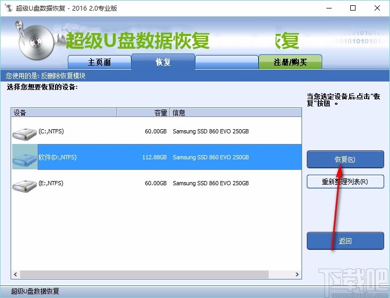Click the 112.88GB capacity value
Viewport: 390px width, 298px height.
click(x=154, y=157)
